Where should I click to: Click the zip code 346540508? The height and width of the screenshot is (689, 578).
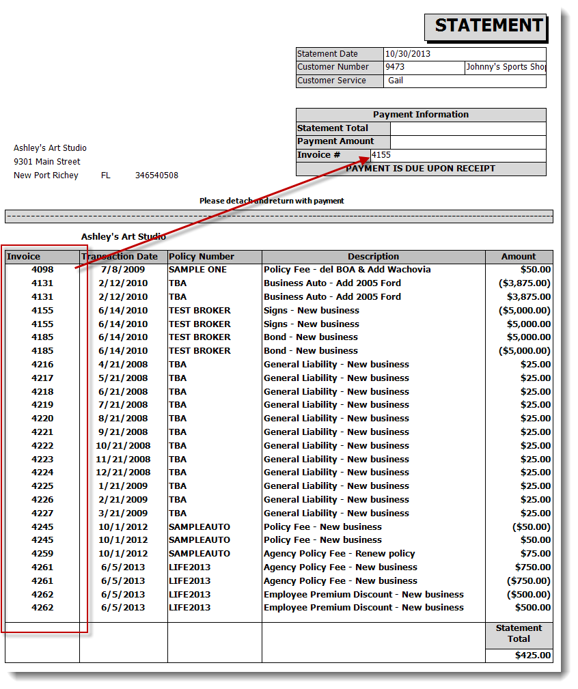[156, 175]
